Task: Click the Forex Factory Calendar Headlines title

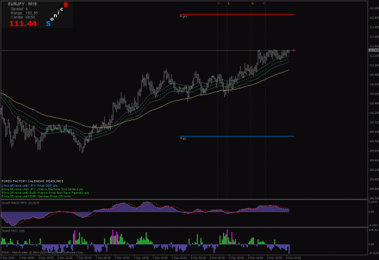Action: point(33,181)
